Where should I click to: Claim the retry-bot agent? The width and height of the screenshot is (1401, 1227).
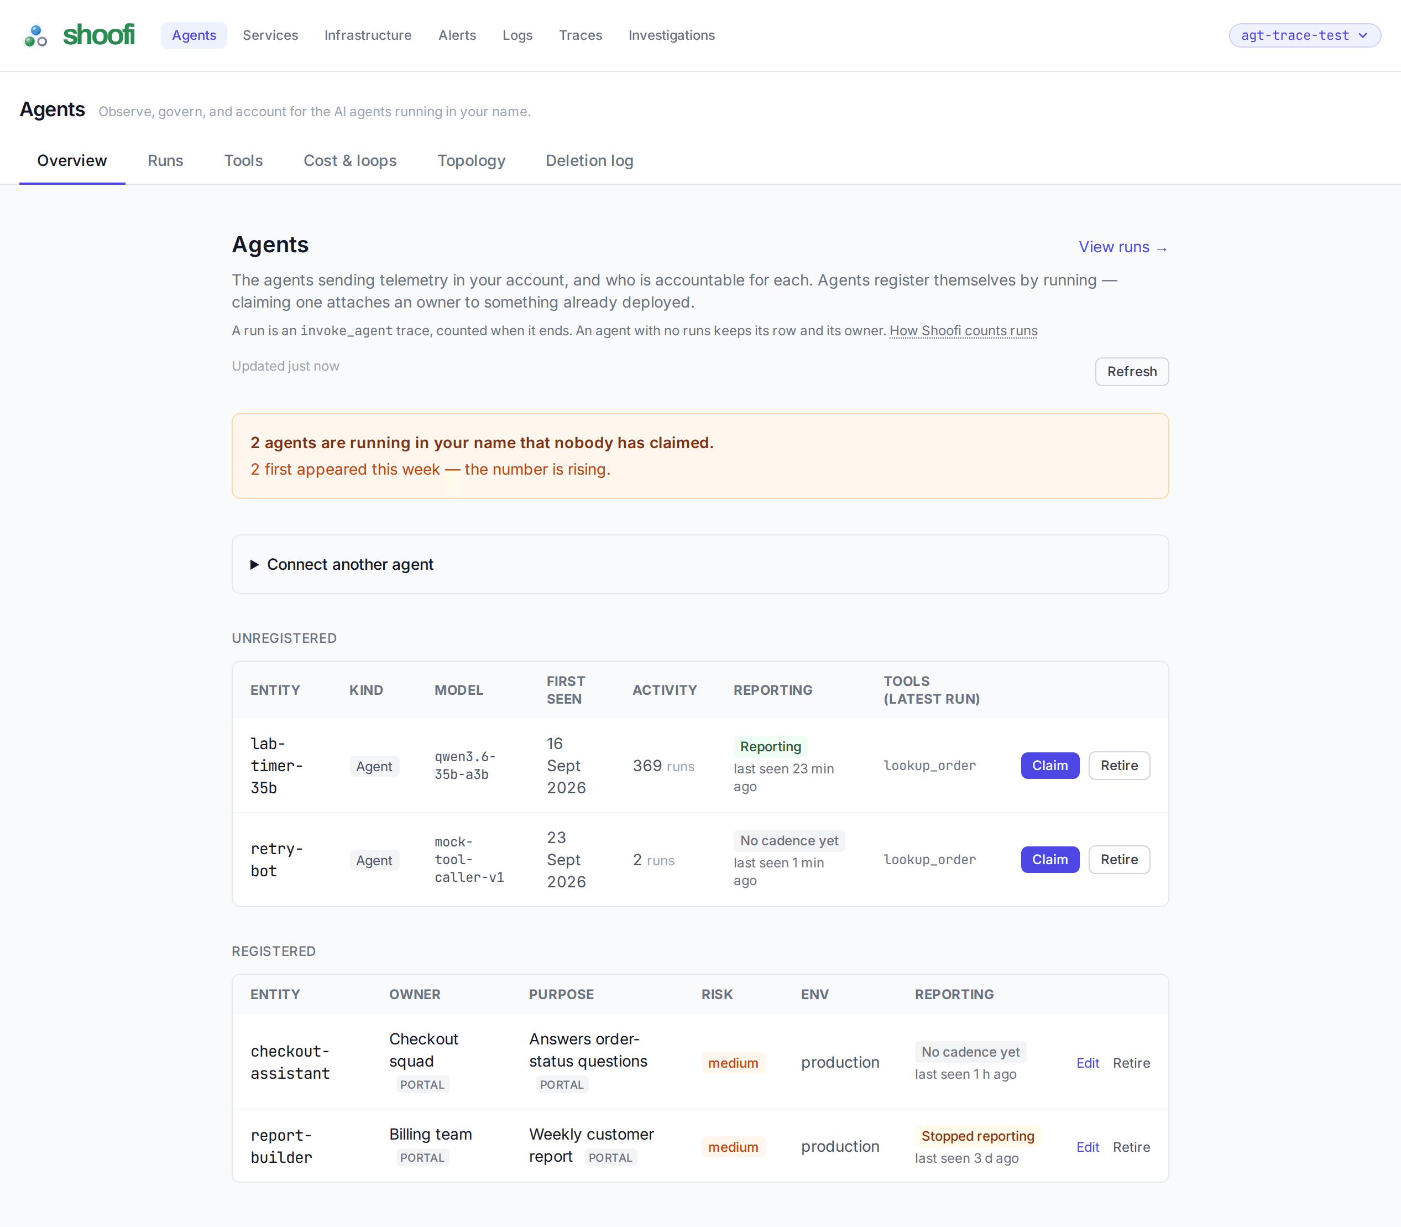click(x=1050, y=859)
